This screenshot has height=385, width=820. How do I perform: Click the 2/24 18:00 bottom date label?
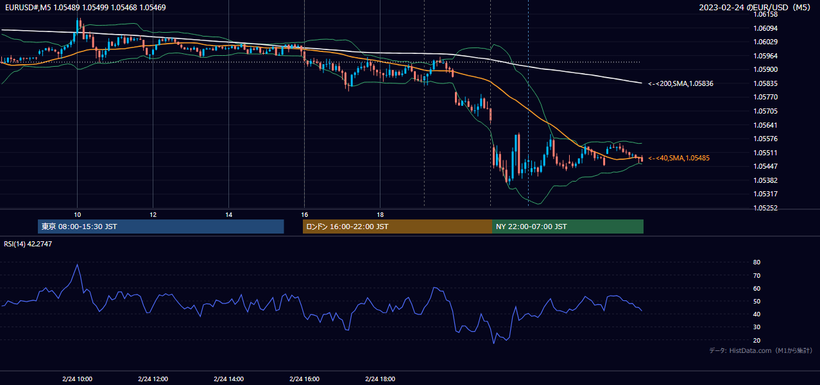[x=380, y=379]
